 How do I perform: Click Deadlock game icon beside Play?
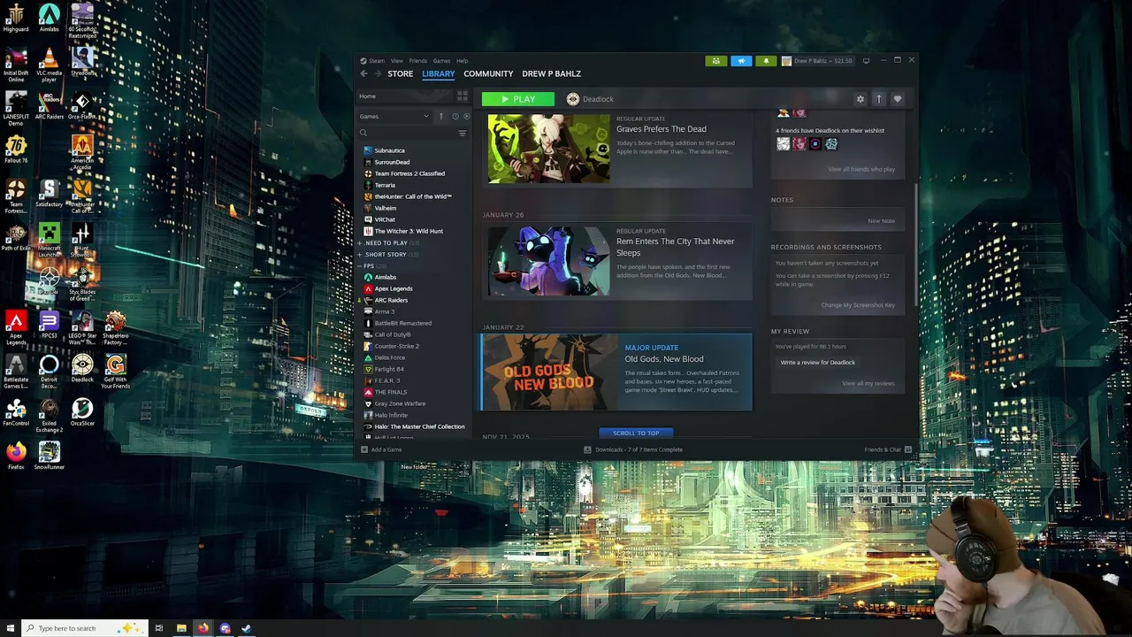[573, 99]
